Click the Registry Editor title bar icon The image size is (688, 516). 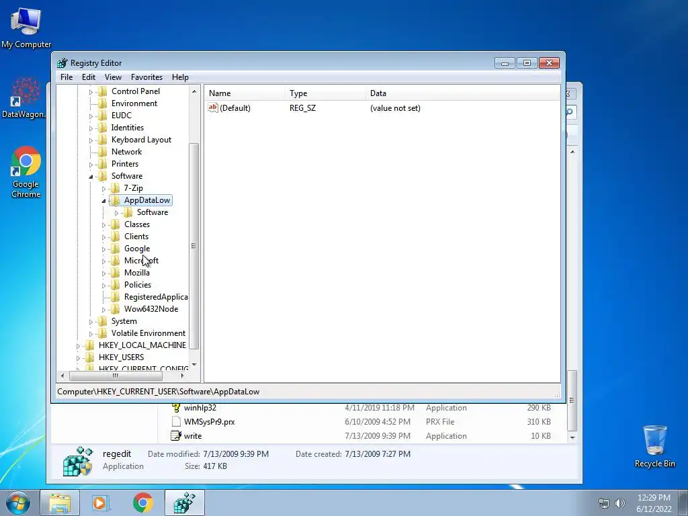pos(62,62)
